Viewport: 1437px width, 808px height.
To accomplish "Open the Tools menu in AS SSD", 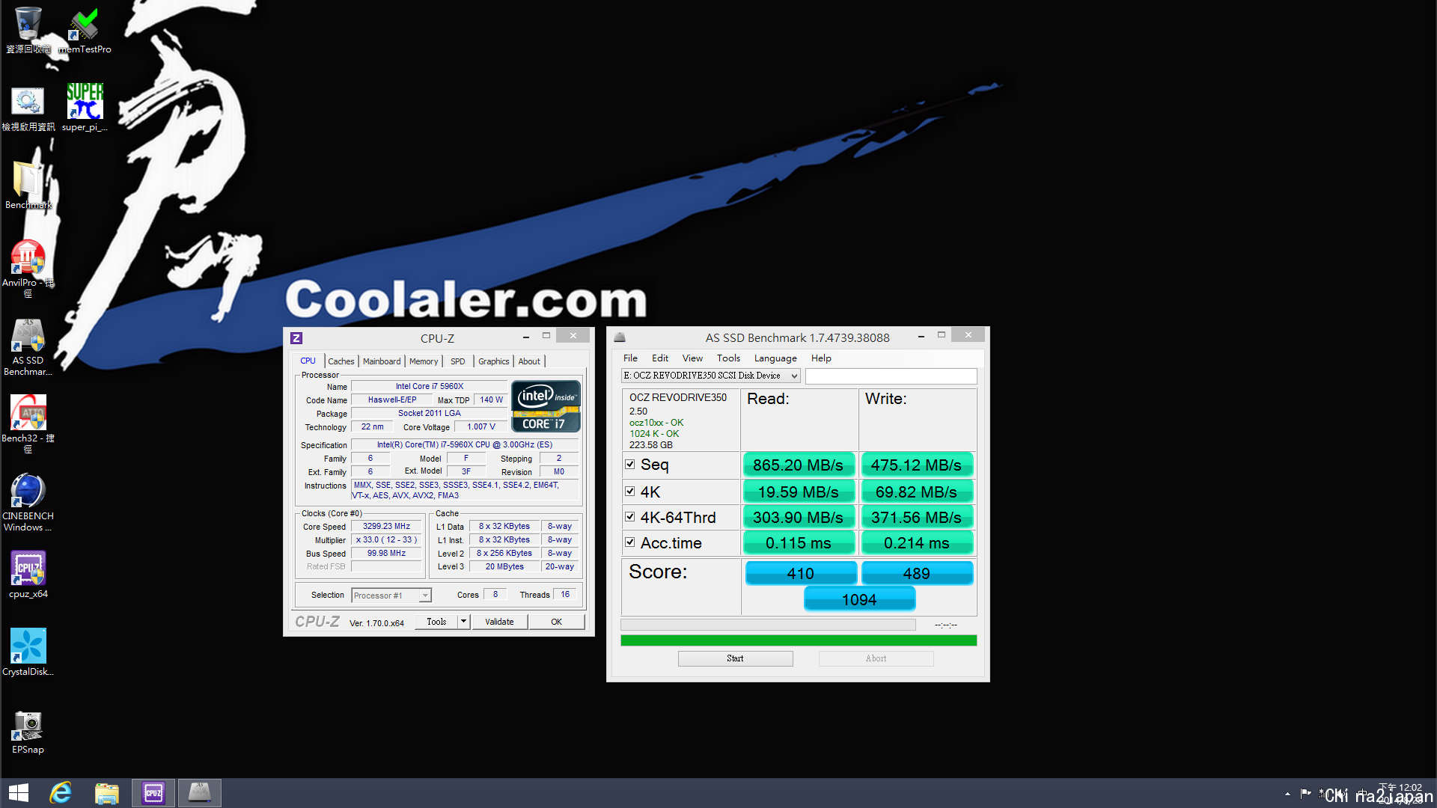I will (728, 358).
